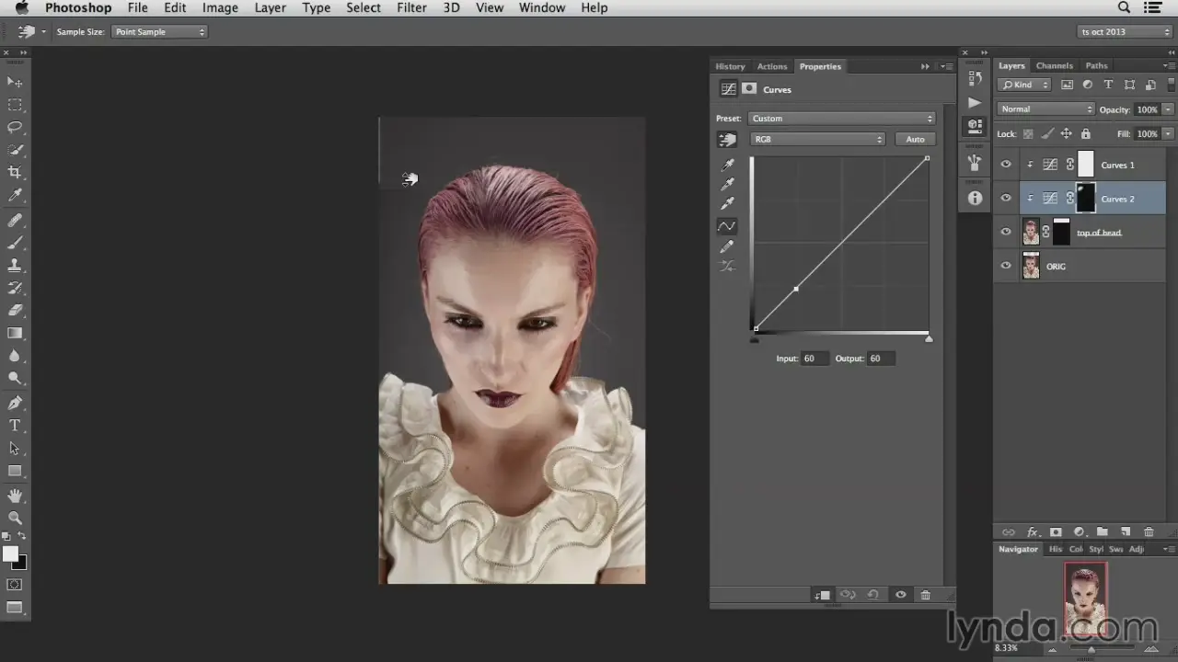
Task: Click the white point slider under curve
Action: click(929, 339)
